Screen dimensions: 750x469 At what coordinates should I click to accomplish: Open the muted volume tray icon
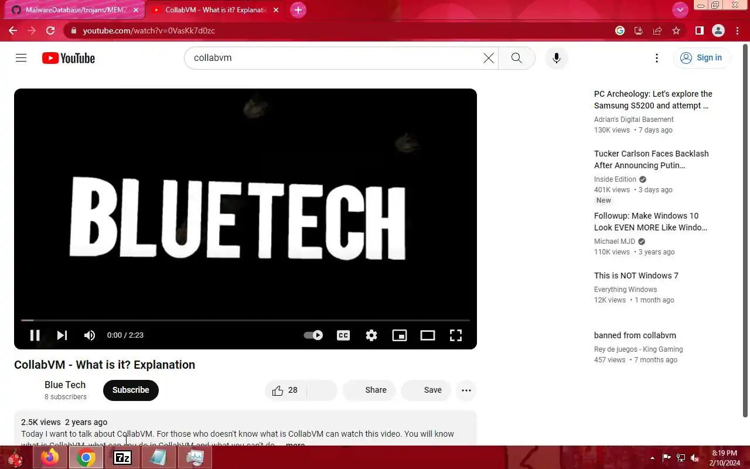694,458
